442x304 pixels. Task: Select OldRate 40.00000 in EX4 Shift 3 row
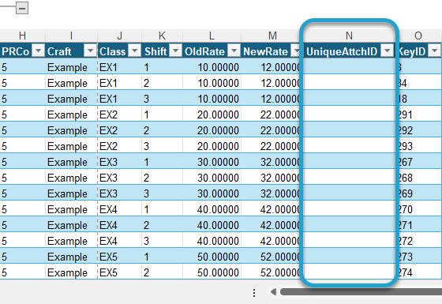coord(212,241)
